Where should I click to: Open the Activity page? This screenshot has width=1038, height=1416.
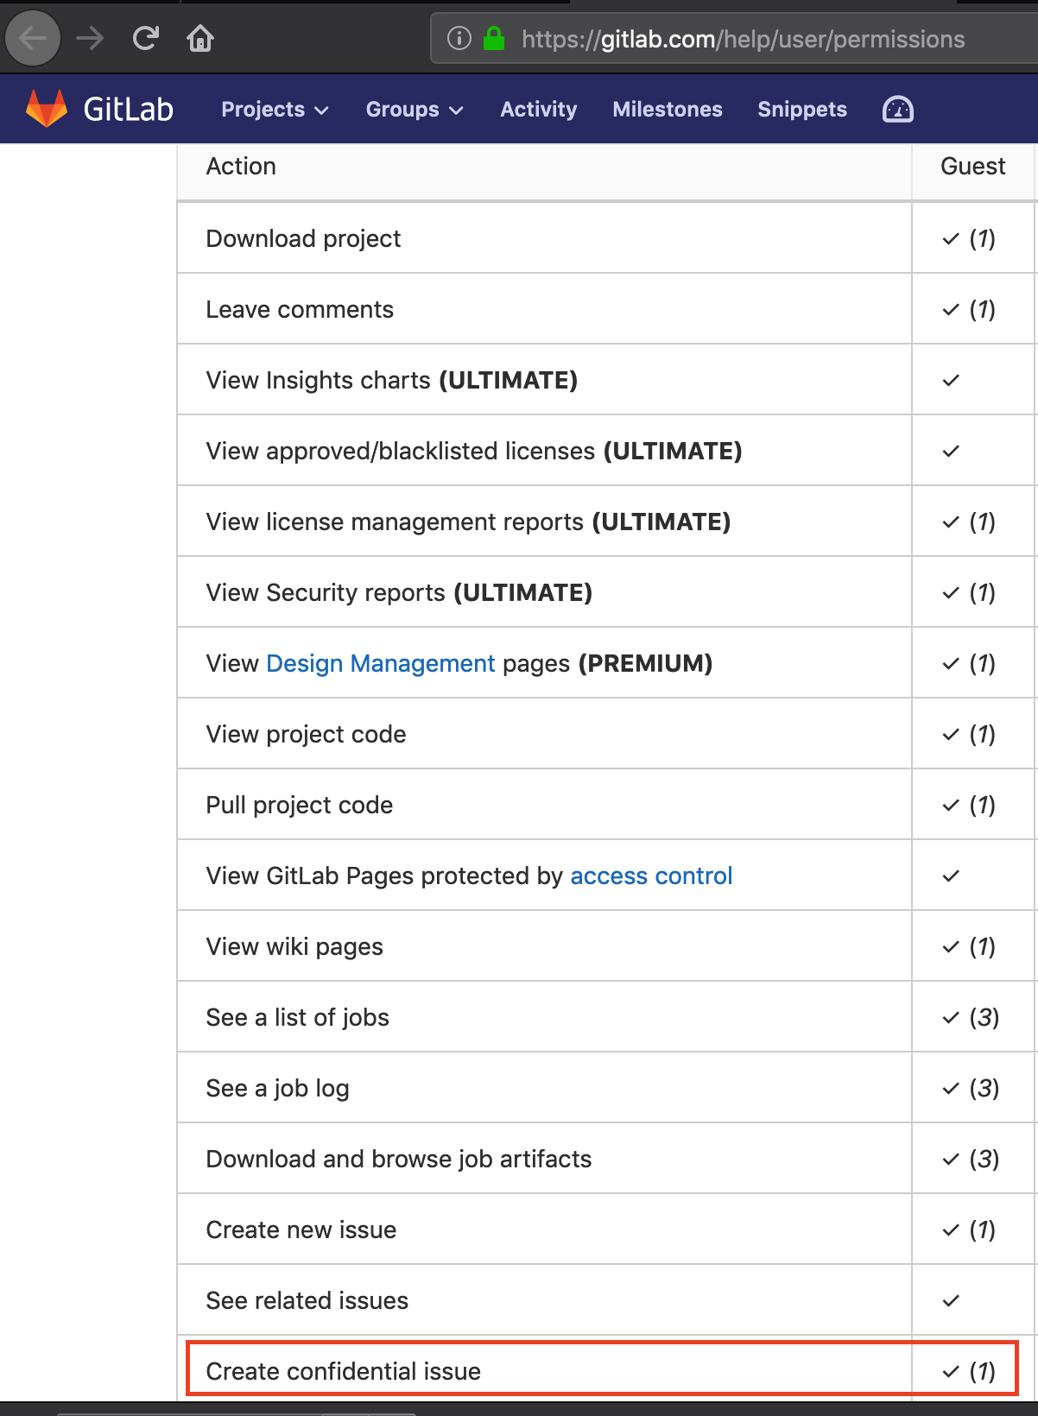tap(538, 110)
